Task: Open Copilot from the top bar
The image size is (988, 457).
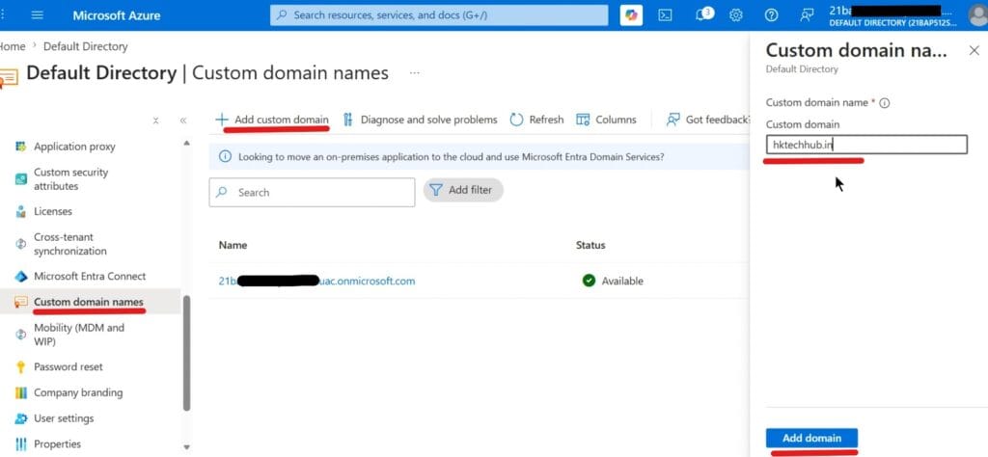Action: click(x=631, y=15)
